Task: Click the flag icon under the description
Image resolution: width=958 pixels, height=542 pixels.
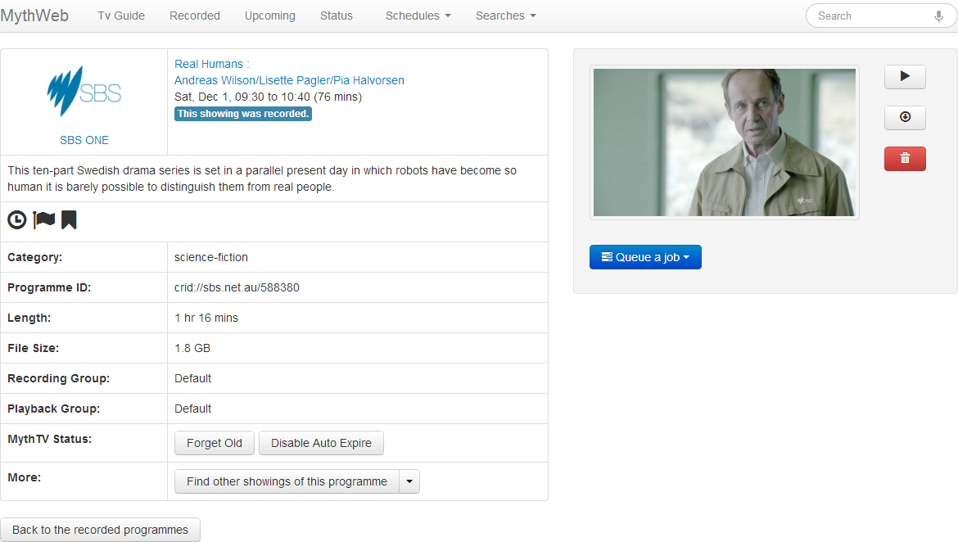Action: coord(43,219)
